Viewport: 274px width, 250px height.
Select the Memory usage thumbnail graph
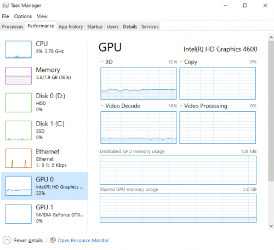pos(19,76)
